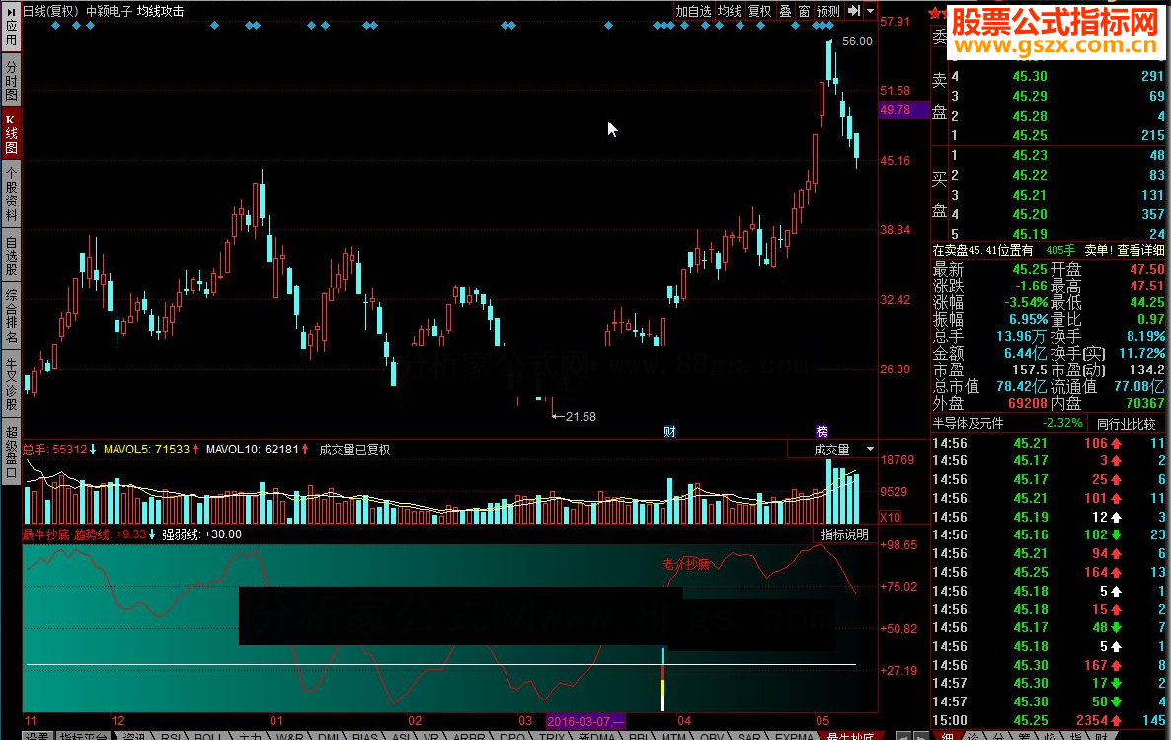The width and height of the screenshot is (1171, 740).
Task: Click the 21.58 low price label
Action: pyautogui.click(x=581, y=416)
